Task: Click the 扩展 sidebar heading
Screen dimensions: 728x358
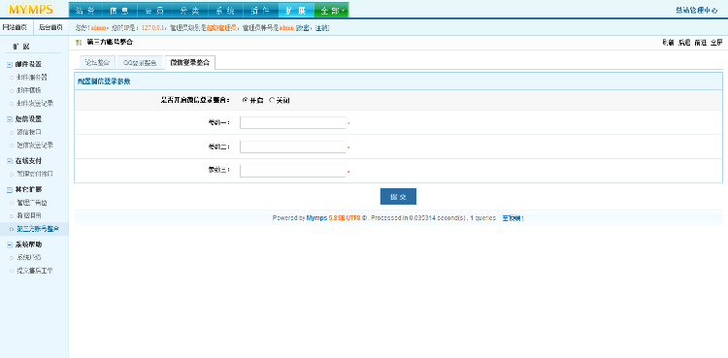Action: 21,47
